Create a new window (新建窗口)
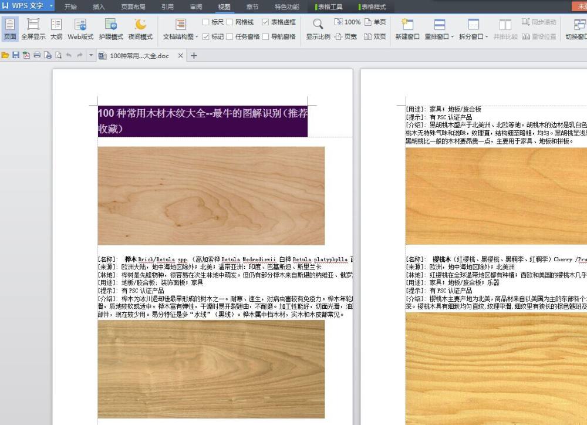Viewport: 587px width, 425px height. click(x=407, y=29)
